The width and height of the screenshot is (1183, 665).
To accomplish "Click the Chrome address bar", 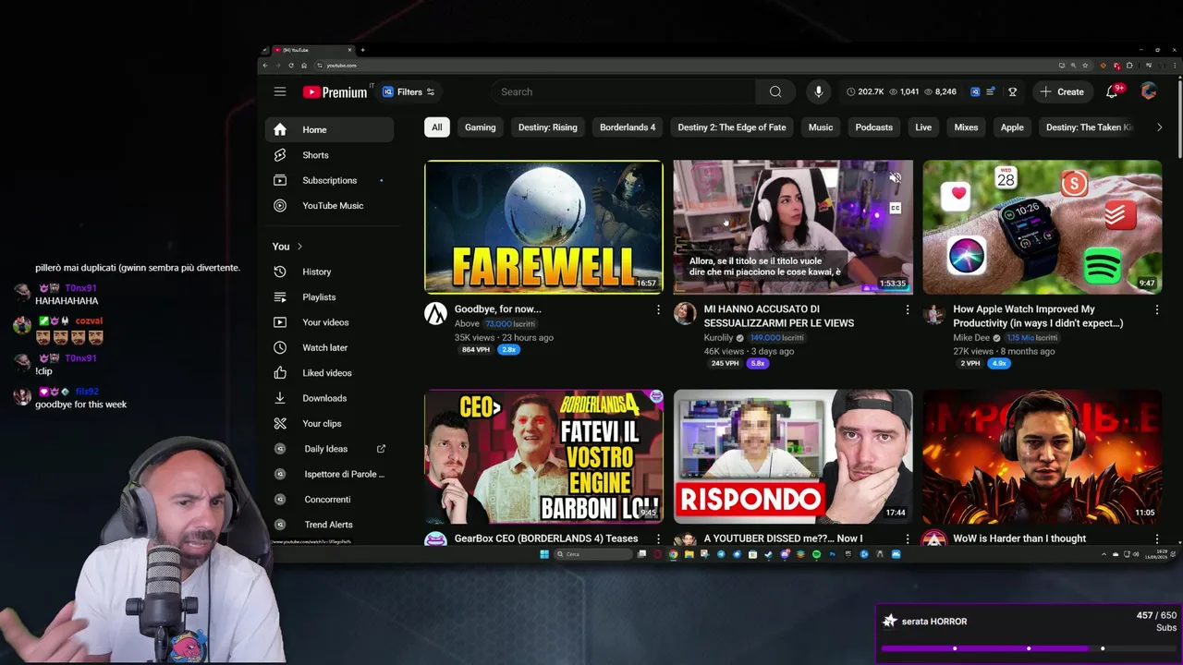I will [x=684, y=66].
